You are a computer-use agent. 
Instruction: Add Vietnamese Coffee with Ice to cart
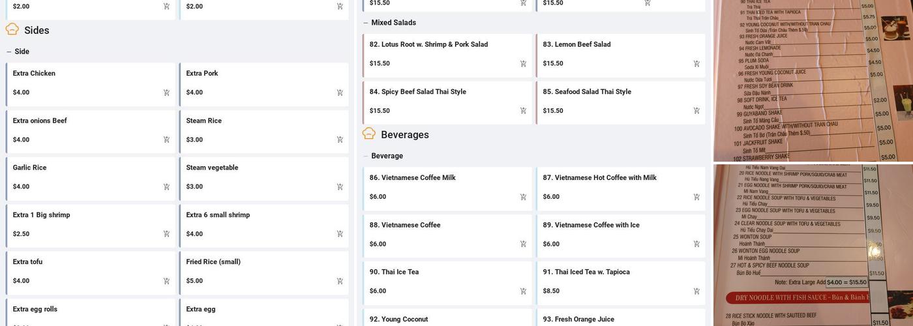(696, 244)
